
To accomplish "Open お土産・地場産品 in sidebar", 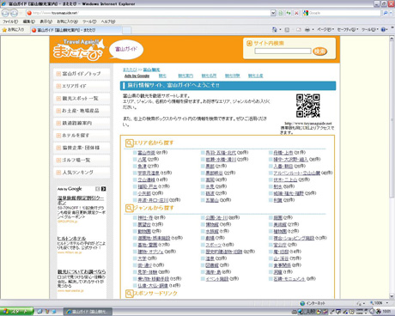I will 82,111.
